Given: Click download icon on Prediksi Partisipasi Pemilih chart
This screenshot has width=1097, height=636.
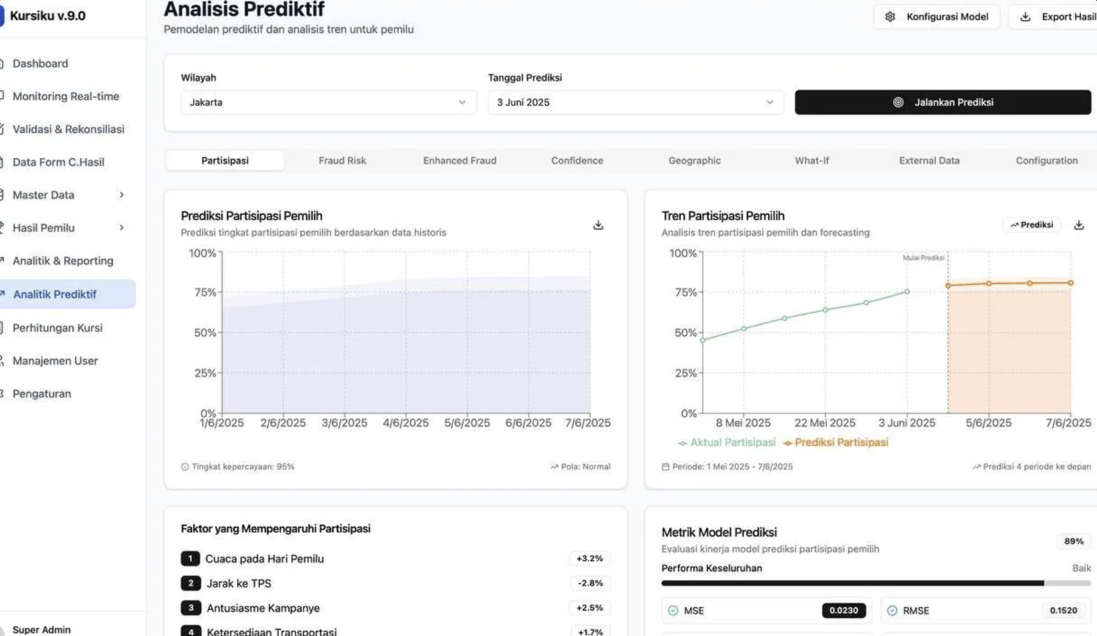Looking at the screenshot, I should pos(598,225).
